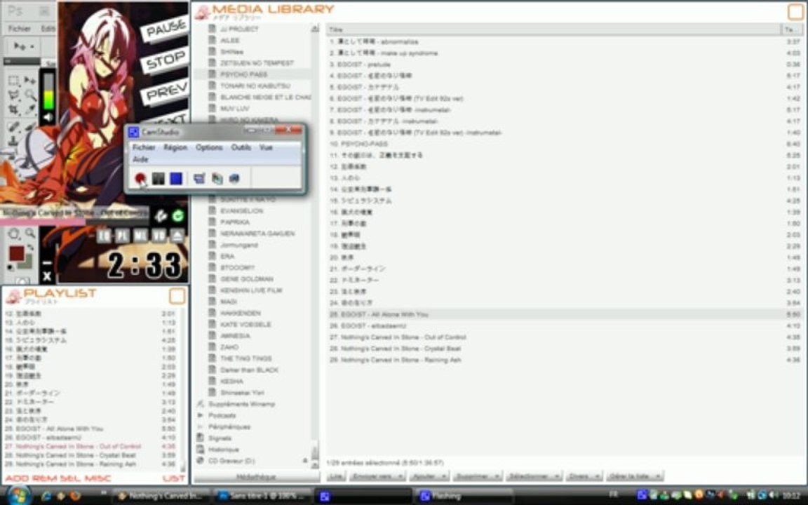Open the Divers dropdown
808x505 pixels.
click(x=584, y=477)
